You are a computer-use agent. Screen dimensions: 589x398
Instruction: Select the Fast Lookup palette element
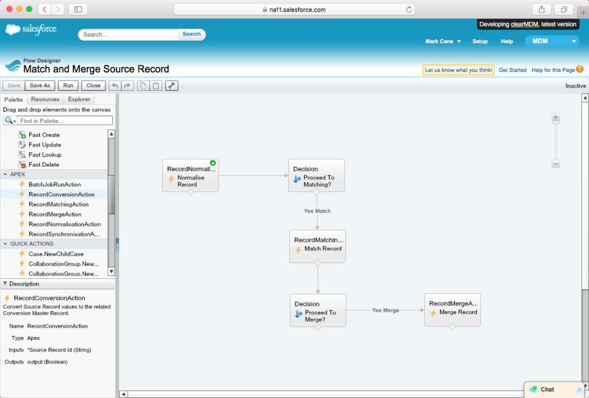click(x=46, y=155)
